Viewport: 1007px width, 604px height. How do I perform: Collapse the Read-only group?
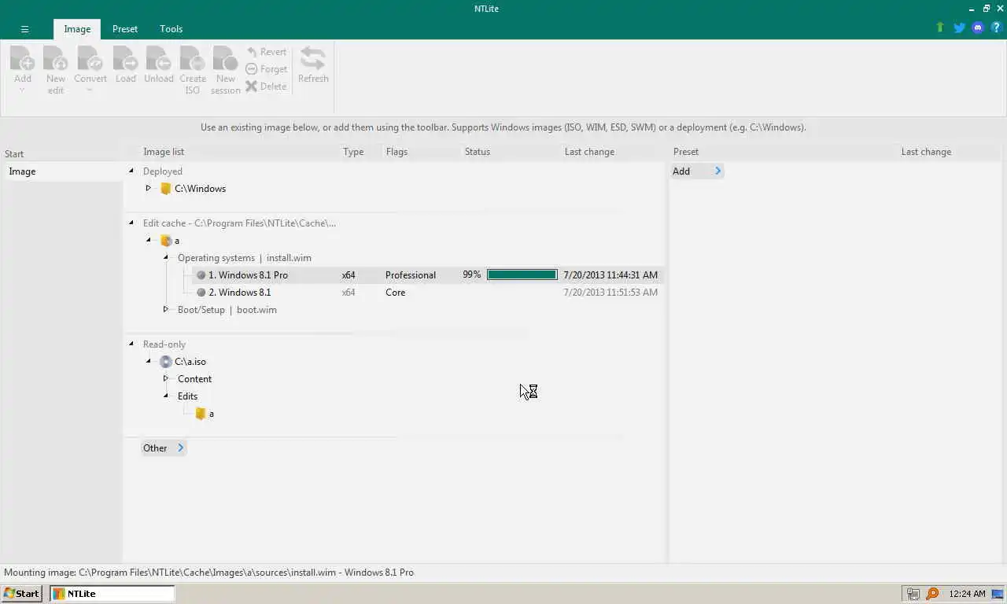[x=131, y=344]
